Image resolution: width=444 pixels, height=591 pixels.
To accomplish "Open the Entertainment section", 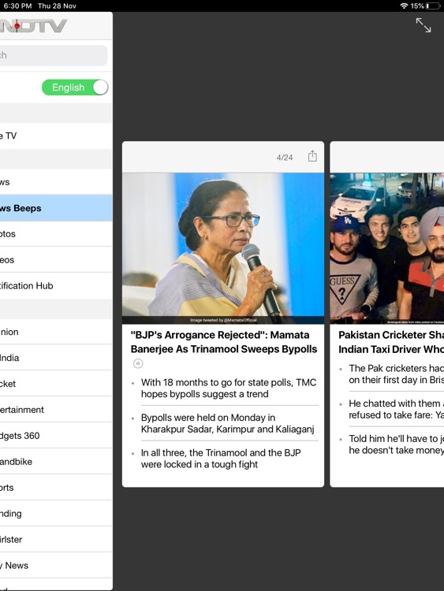I will 56,410.
